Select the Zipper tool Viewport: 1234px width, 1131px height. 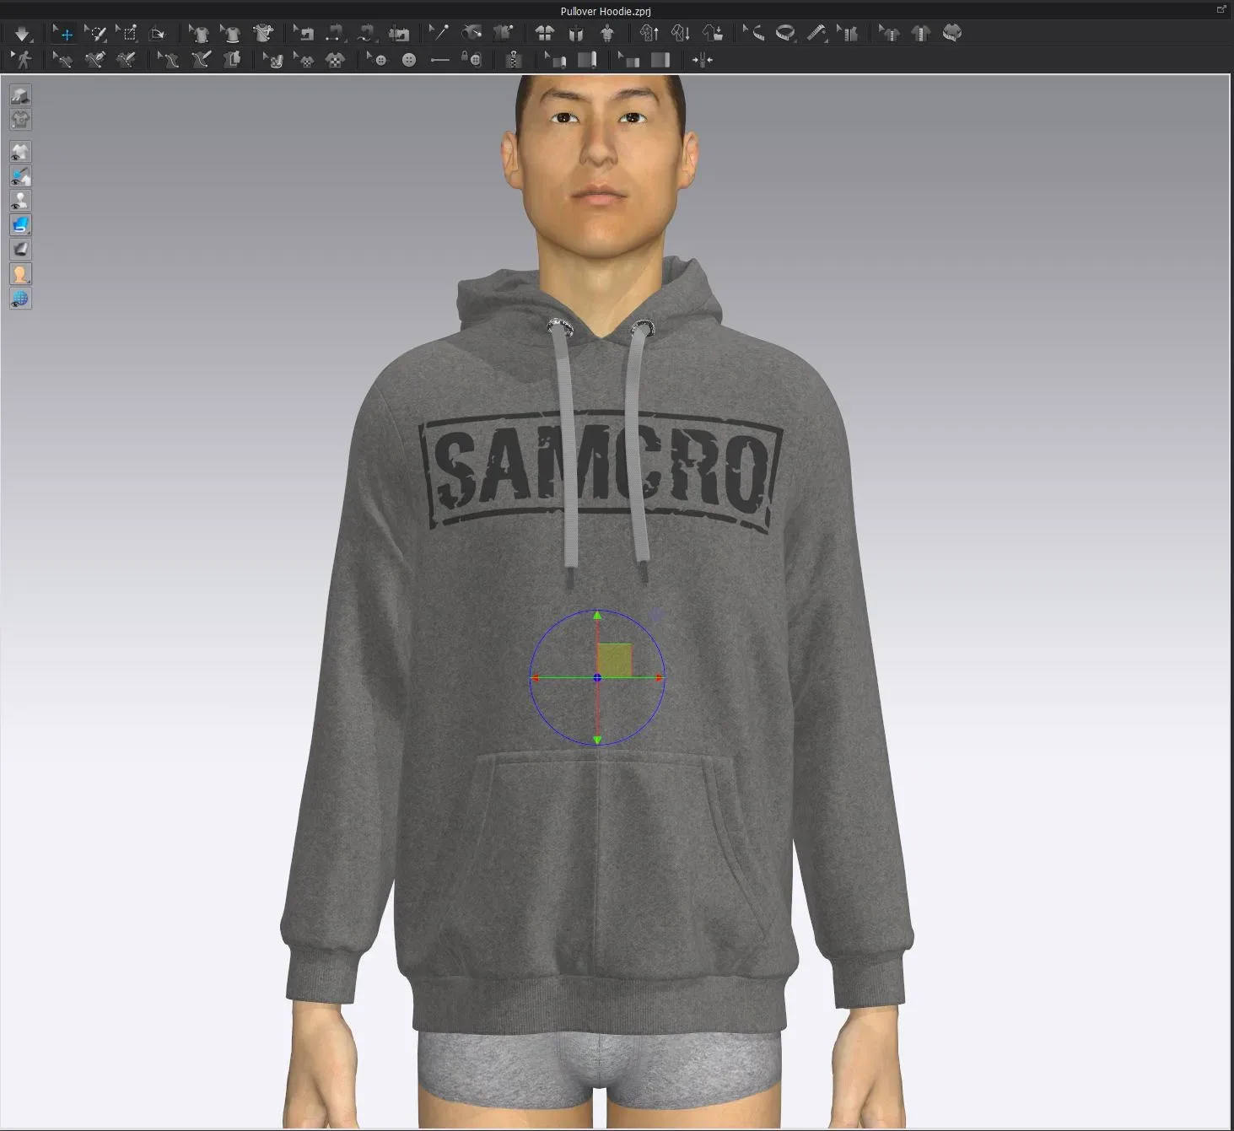pos(514,60)
